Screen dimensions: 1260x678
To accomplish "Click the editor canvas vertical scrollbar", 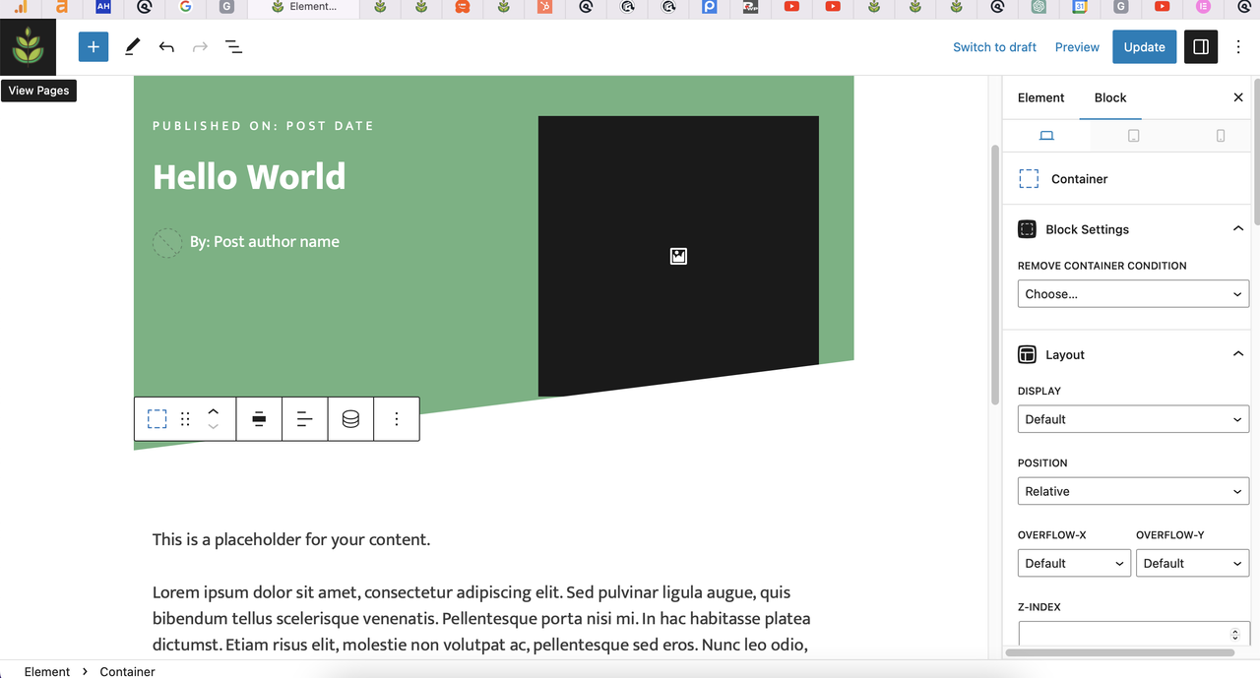I will (x=994, y=276).
